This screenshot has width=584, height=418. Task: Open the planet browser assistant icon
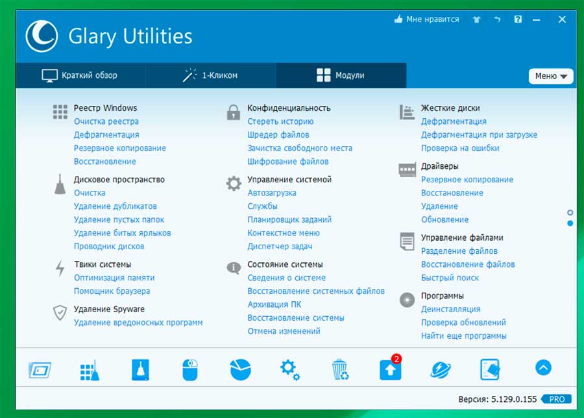pos(441,369)
